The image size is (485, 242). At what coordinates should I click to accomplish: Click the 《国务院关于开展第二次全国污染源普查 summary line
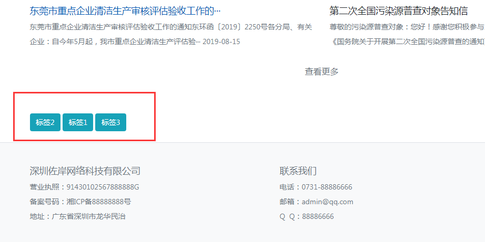408,41
